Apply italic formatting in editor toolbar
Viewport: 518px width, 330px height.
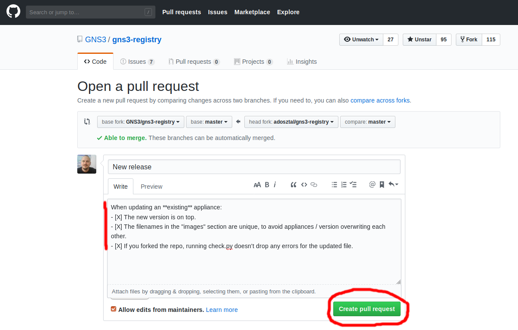pos(275,185)
